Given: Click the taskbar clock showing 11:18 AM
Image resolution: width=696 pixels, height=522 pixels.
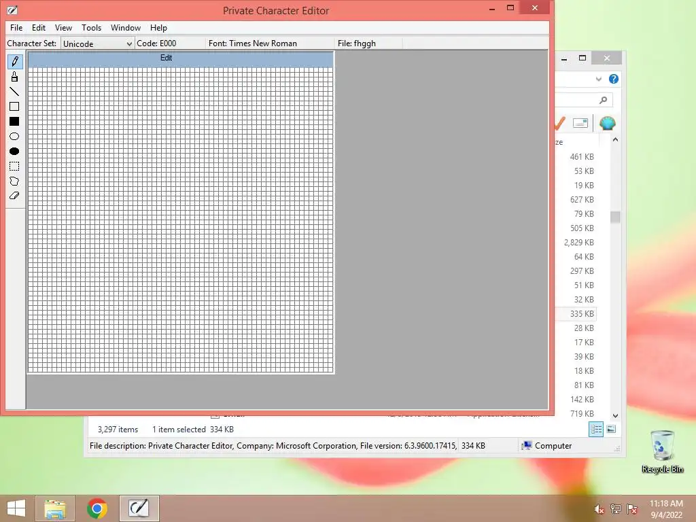Looking at the screenshot, I should pyautogui.click(x=666, y=508).
